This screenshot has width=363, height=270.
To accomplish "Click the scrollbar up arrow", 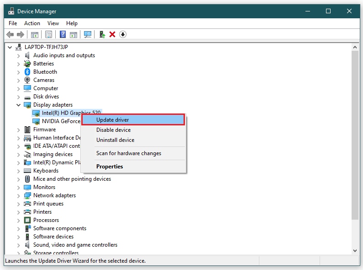I will click(x=355, y=47).
